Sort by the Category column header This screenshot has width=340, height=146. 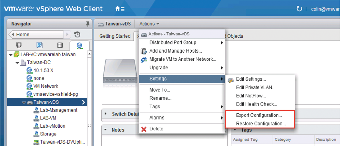coord(294,140)
